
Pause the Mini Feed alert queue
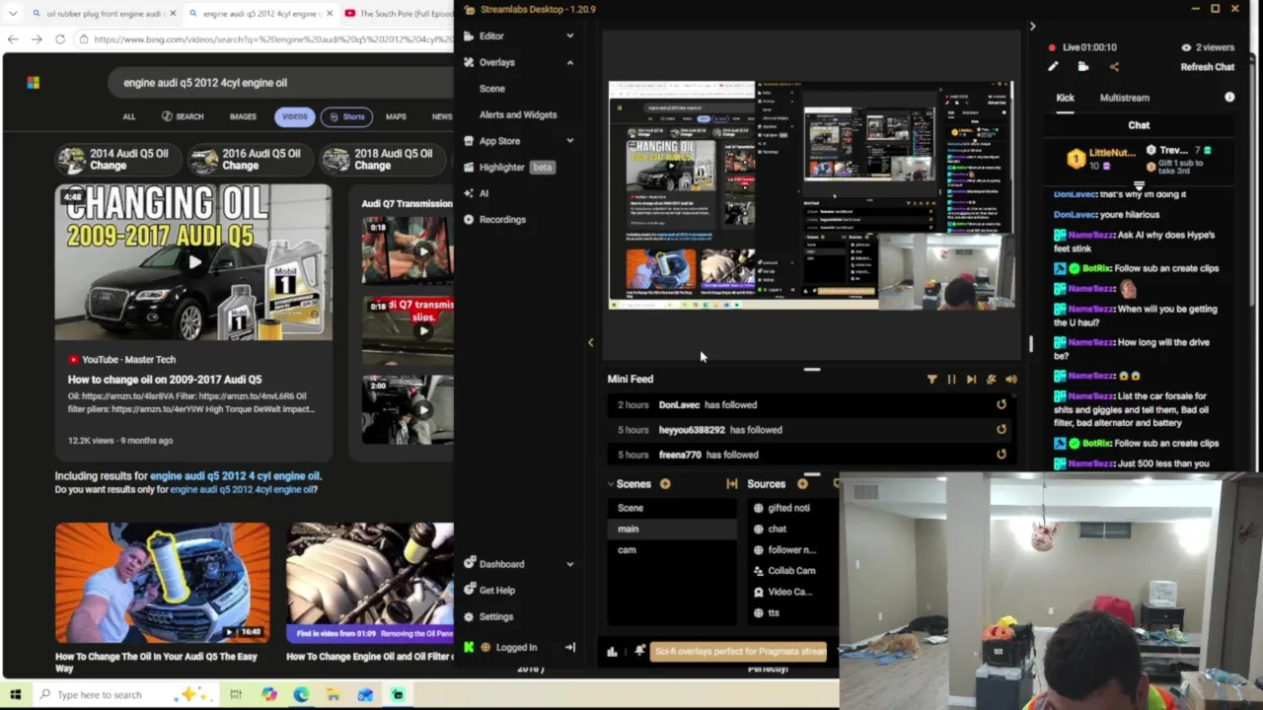click(951, 379)
